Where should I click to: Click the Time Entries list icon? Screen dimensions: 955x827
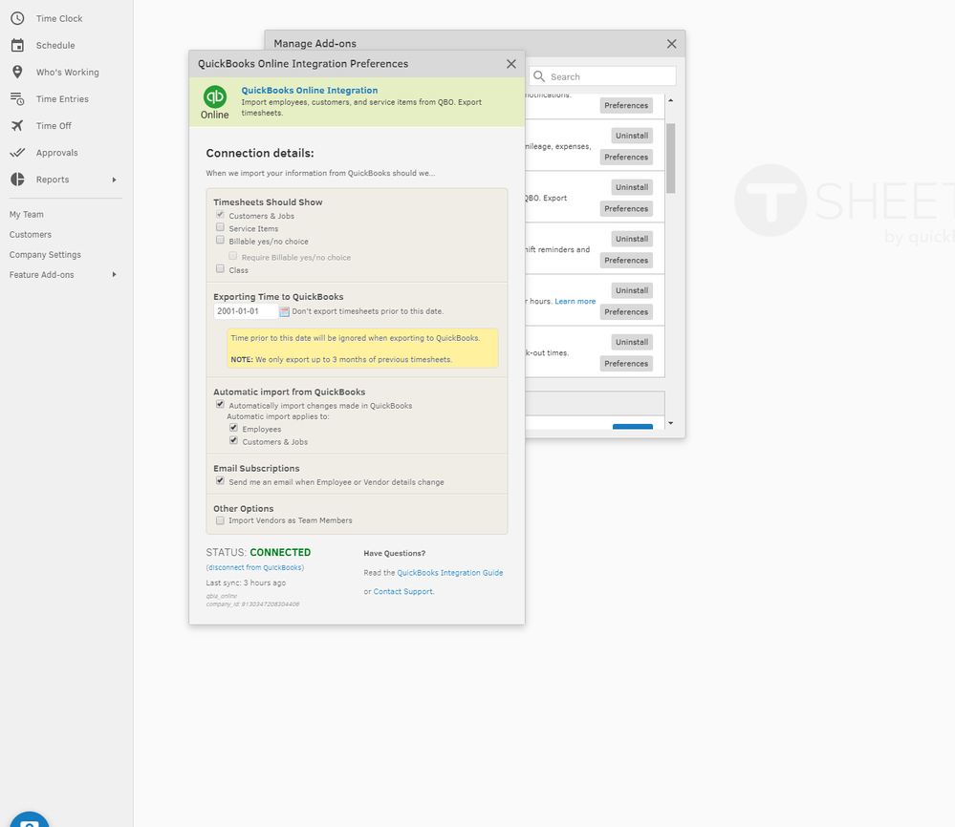click(17, 98)
